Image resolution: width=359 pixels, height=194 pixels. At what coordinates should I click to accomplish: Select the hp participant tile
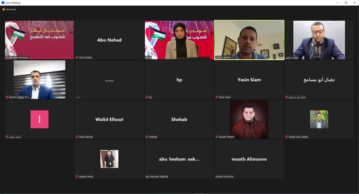(179, 80)
